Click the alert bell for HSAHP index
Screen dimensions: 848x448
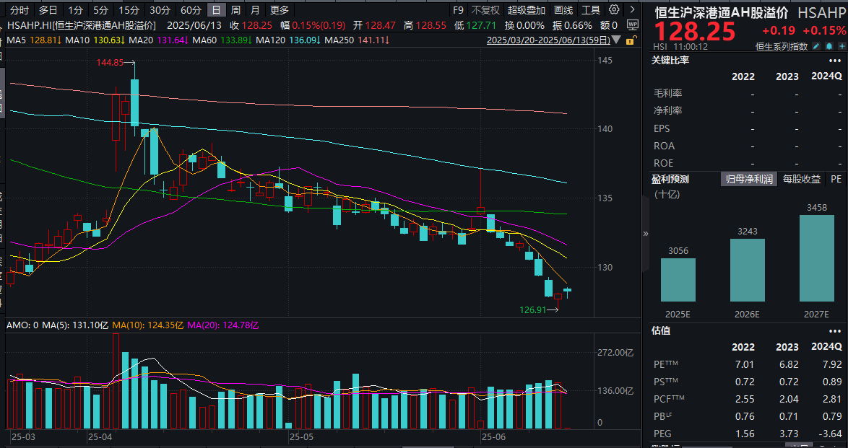pyautogui.click(x=829, y=45)
